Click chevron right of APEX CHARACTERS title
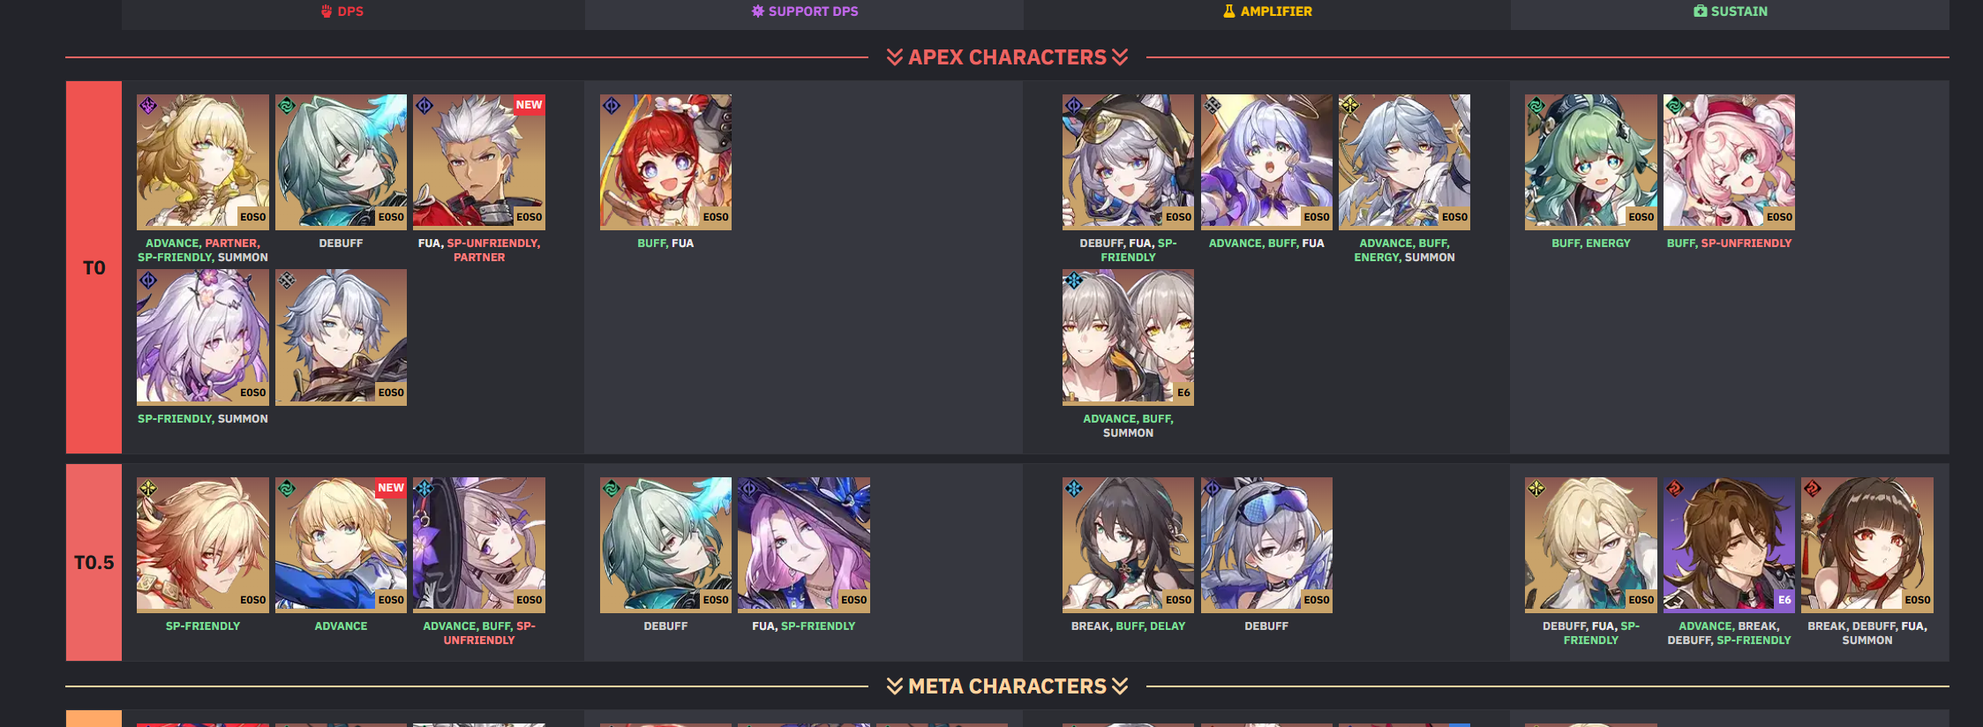 1120,57
